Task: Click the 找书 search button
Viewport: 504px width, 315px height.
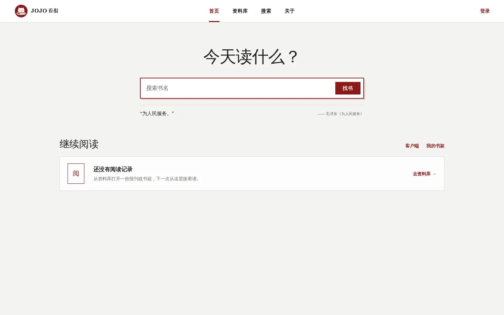Action: [348, 88]
